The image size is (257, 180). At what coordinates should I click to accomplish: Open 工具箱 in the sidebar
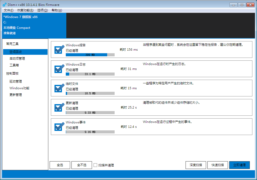14,65
